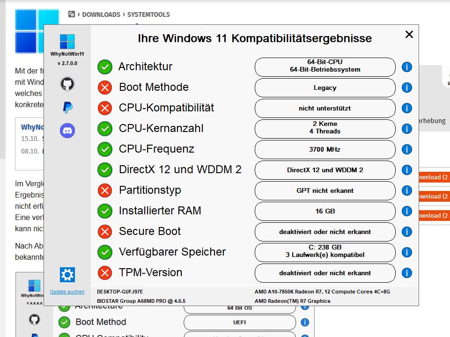Show info for Partitionstyp row
The height and width of the screenshot is (337, 450).
click(406, 190)
